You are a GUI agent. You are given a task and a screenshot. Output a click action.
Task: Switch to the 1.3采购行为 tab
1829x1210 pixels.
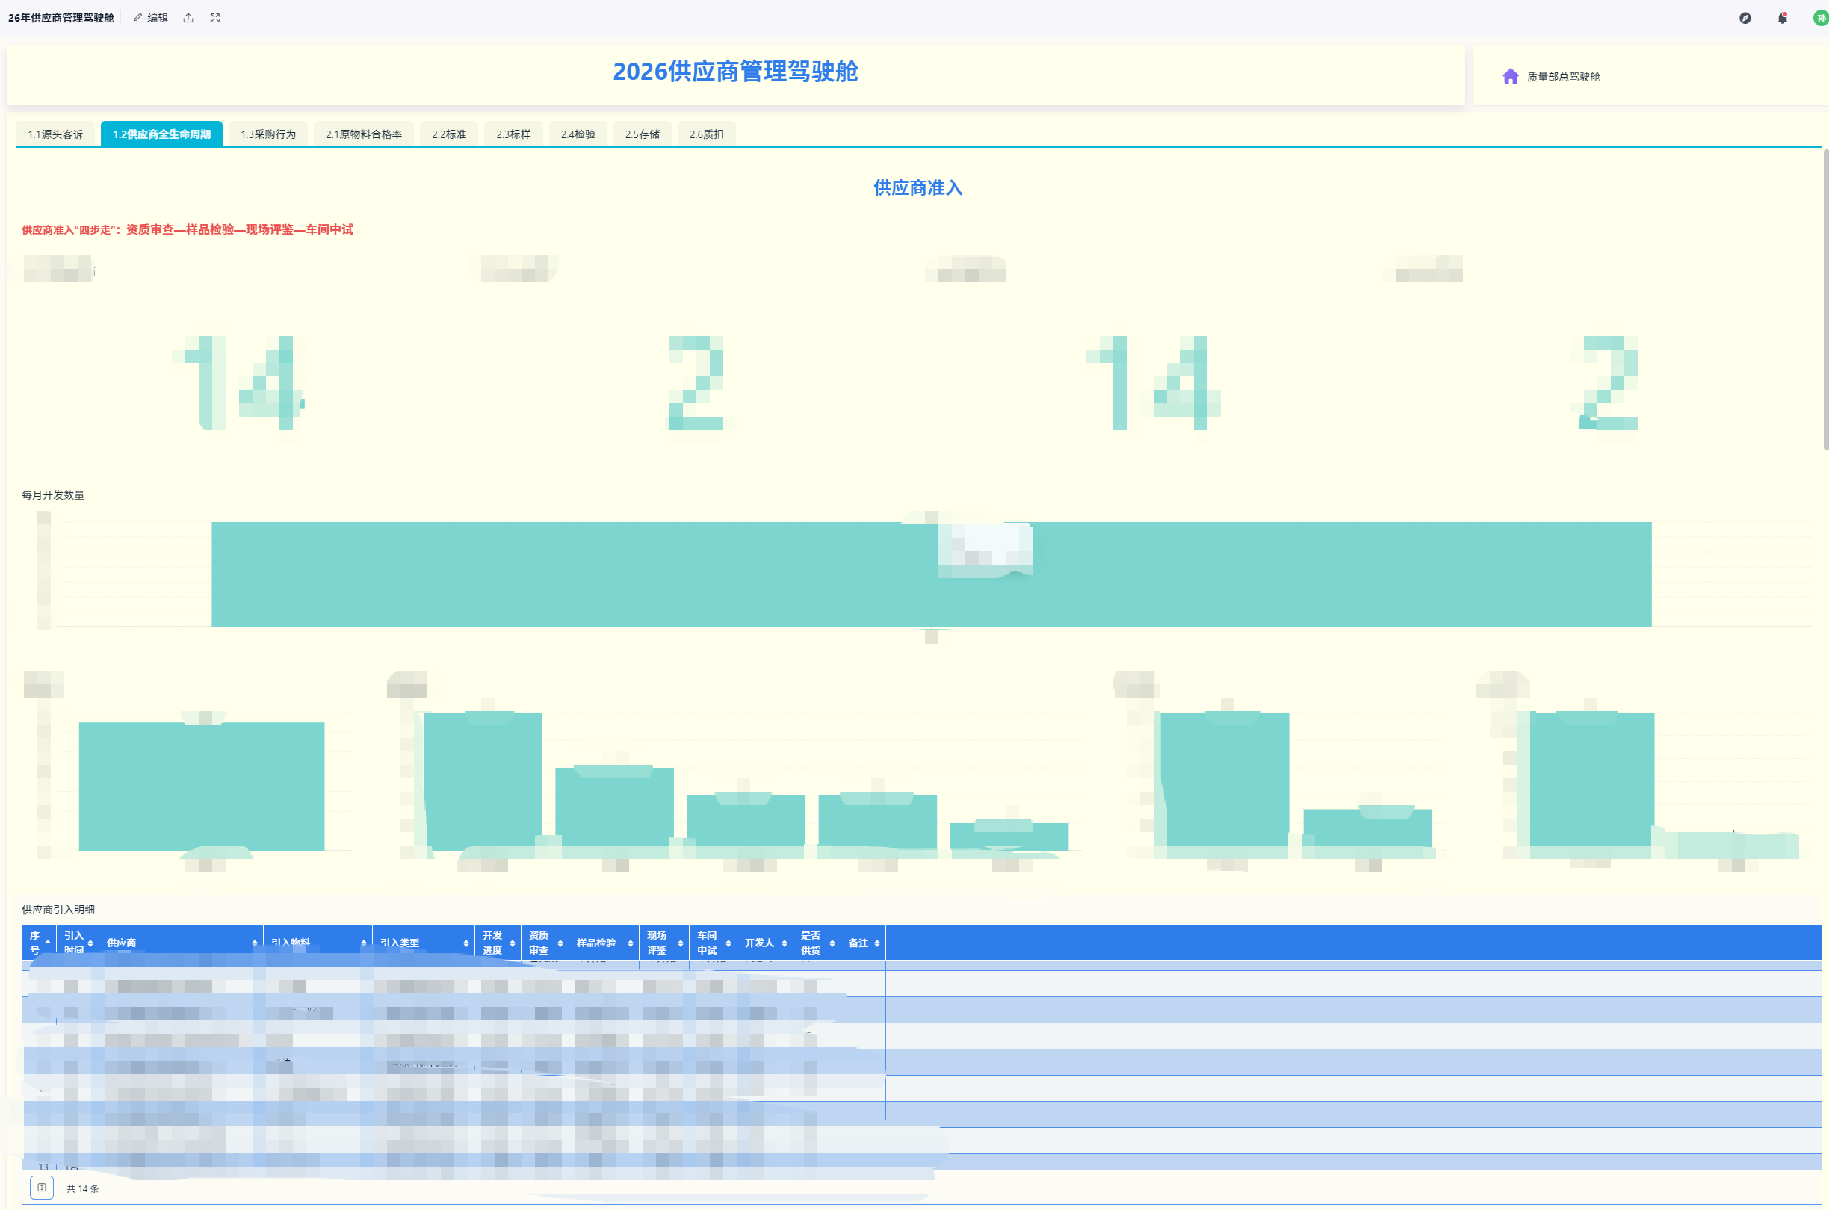[x=267, y=134]
